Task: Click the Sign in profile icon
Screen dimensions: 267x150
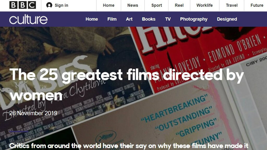Action: tap(49, 5)
